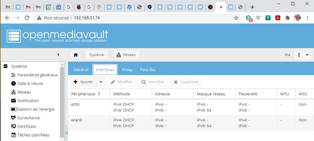314x141 pixels.
Task: Click the Identifier button
Action: tap(154, 82)
